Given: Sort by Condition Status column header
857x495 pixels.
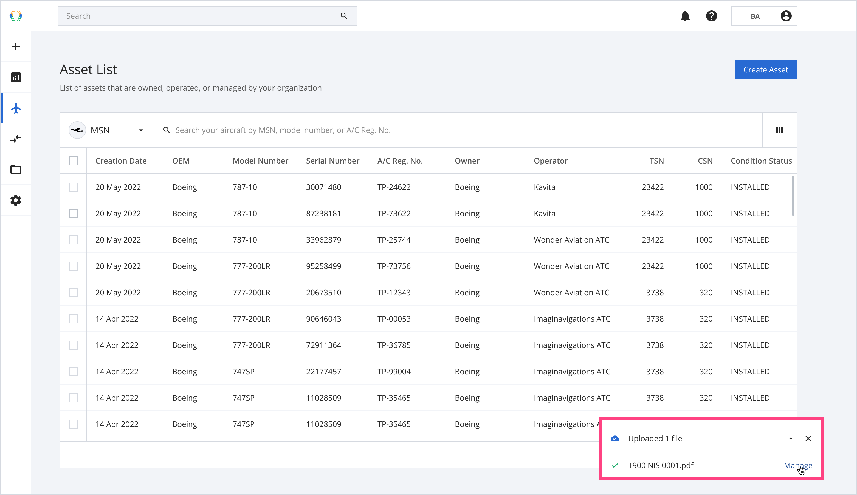Looking at the screenshot, I should click(761, 161).
